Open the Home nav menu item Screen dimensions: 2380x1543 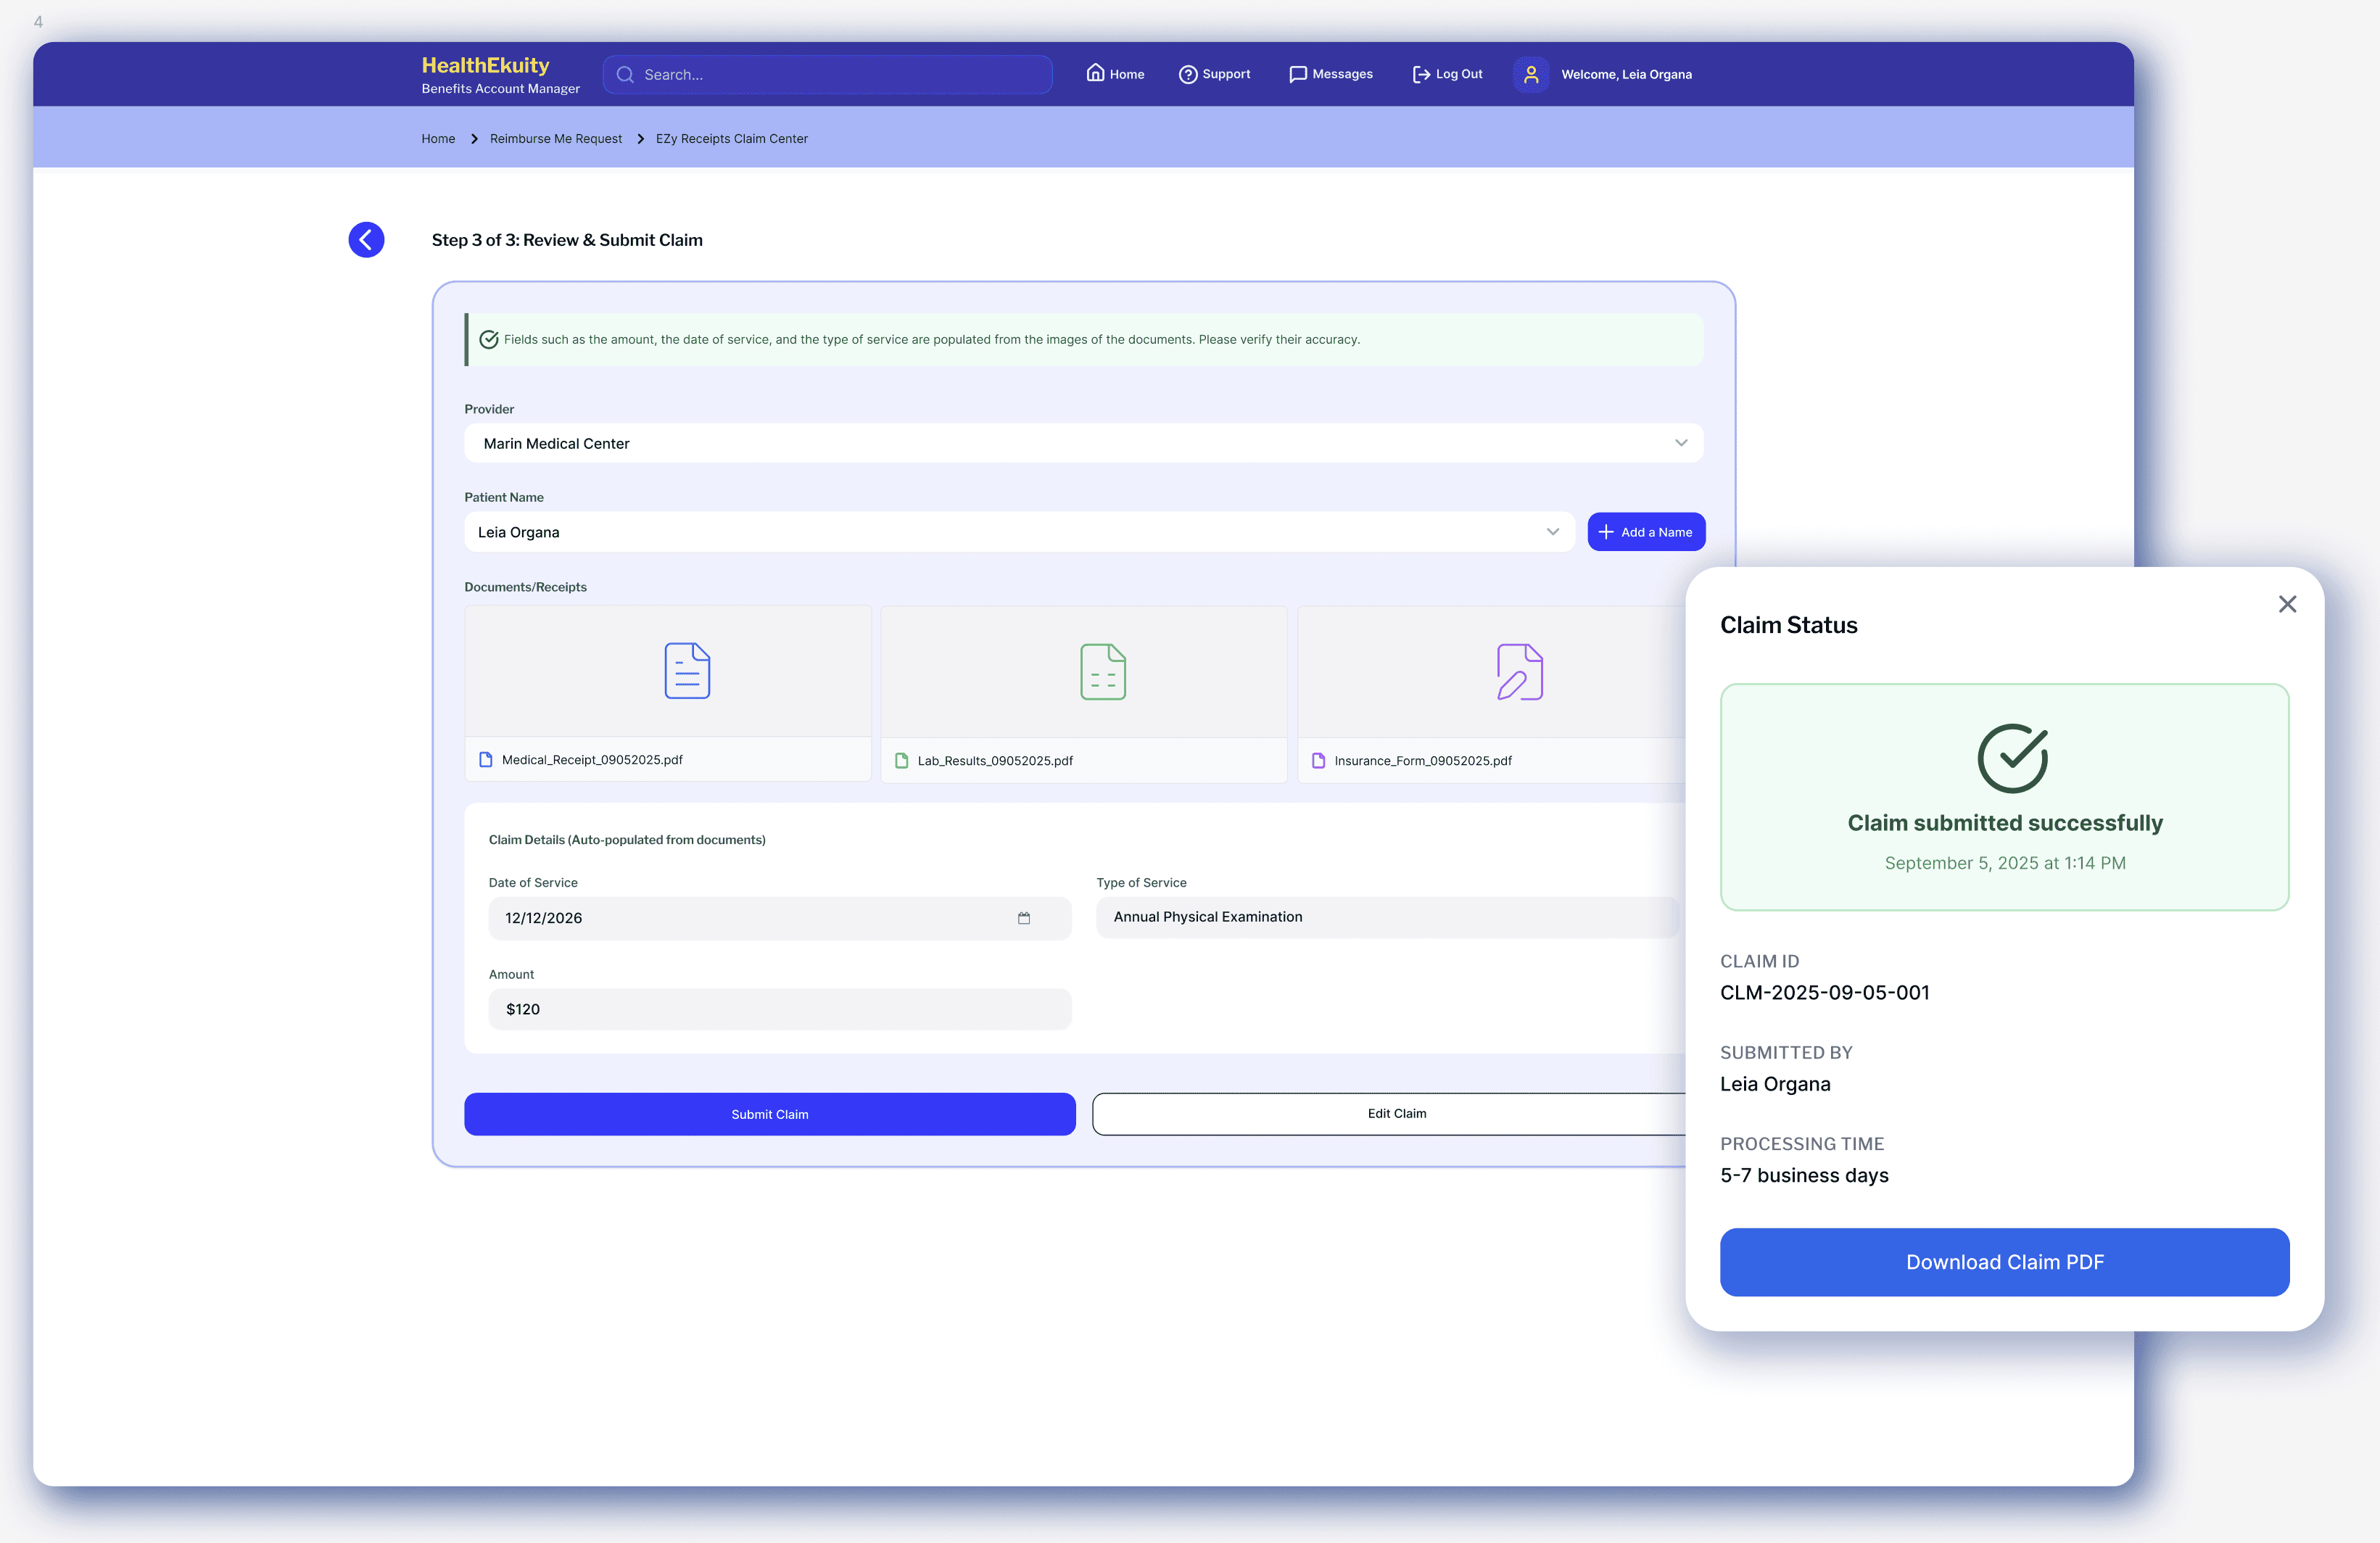1115,74
